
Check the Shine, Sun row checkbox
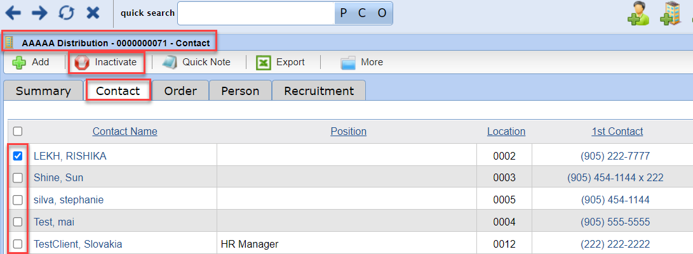(x=18, y=178)
